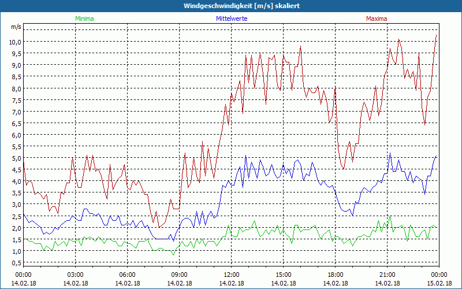Click the '6,0' y-axis value

click(x=16, y=135)
